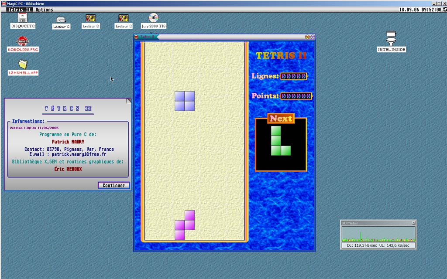Click the DL: 119,3 kB/sec status text

coord(362,245)
